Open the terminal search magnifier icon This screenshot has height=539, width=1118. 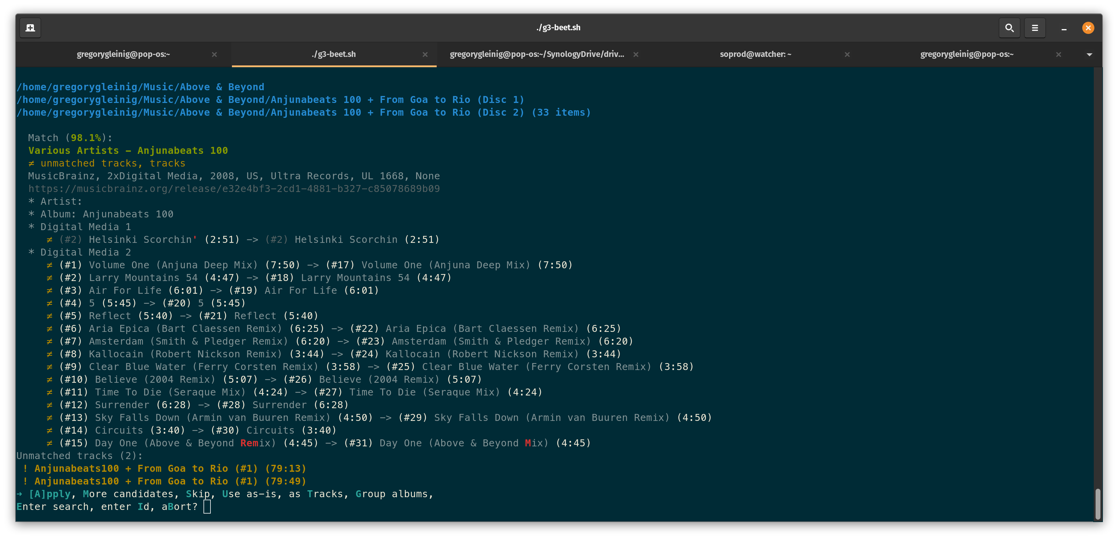[1009, 28]
